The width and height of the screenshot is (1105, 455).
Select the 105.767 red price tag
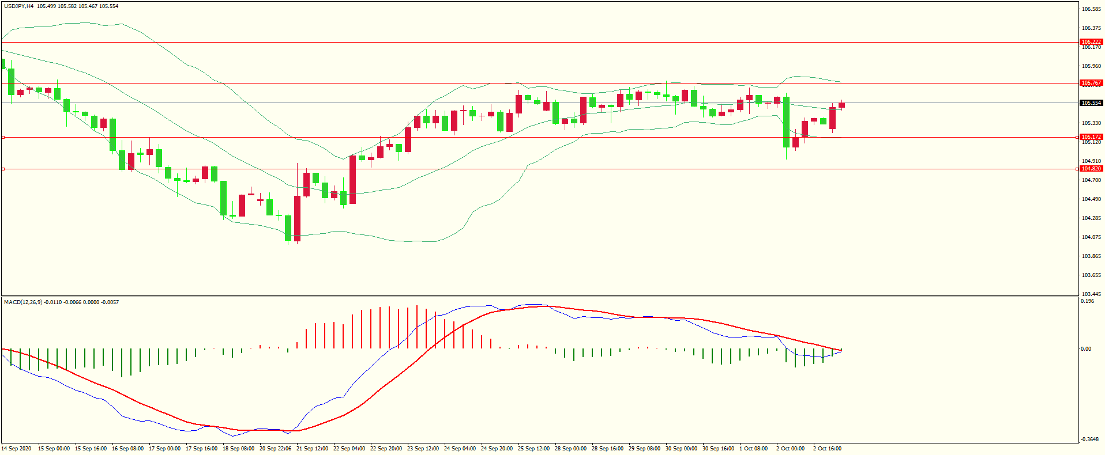[1091, 83]
